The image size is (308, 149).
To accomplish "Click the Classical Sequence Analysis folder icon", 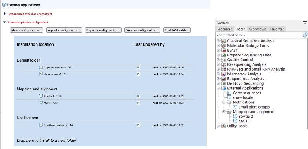I will coord(223,41).
